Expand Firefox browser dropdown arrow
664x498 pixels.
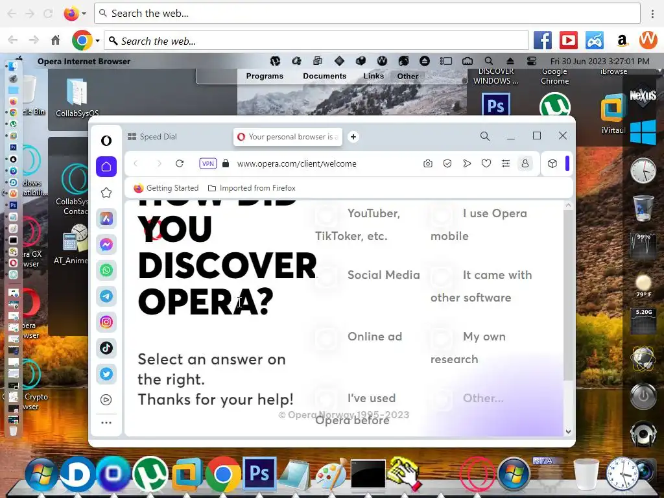coord(84,14)
